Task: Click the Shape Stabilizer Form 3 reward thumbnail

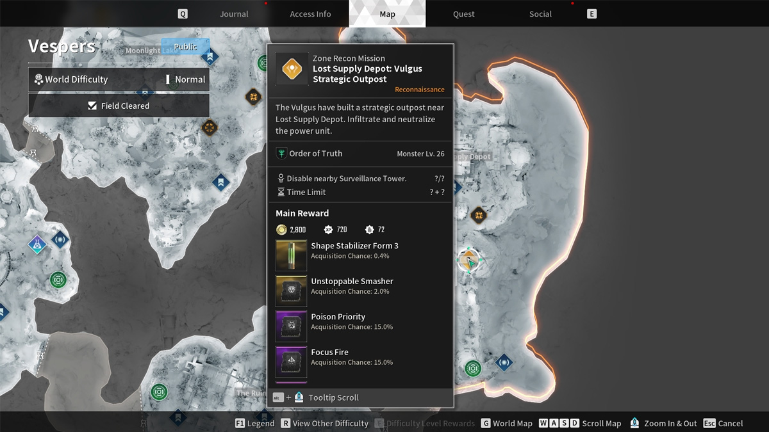Action: [291, 255]
